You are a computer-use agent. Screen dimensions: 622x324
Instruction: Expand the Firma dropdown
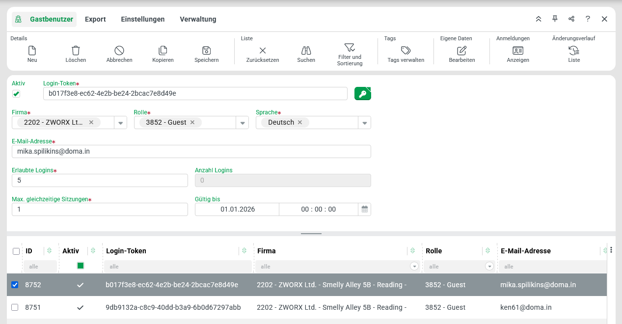(121, 123)
